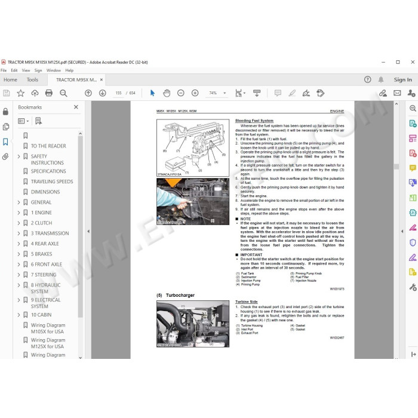The width and height of the screenshot is (418, 418).
Task: Zoom in with plus button
Action: coord(195,93)
